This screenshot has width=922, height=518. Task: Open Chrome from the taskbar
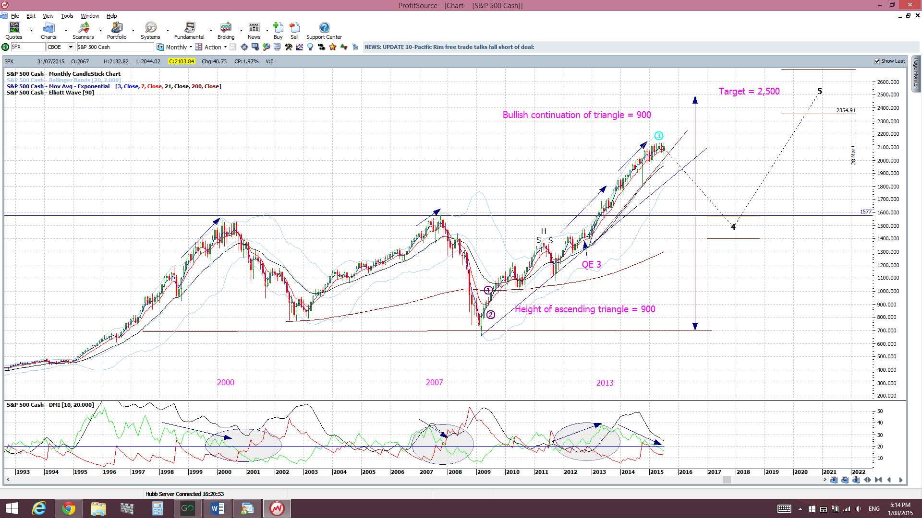(68, 508)
